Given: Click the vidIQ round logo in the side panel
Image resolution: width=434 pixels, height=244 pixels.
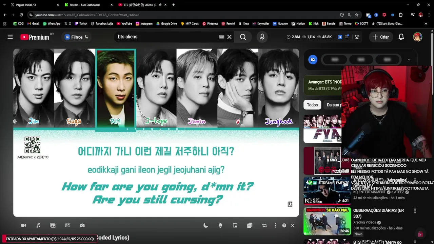Looking at the screenshot, I should pos(313,60).
